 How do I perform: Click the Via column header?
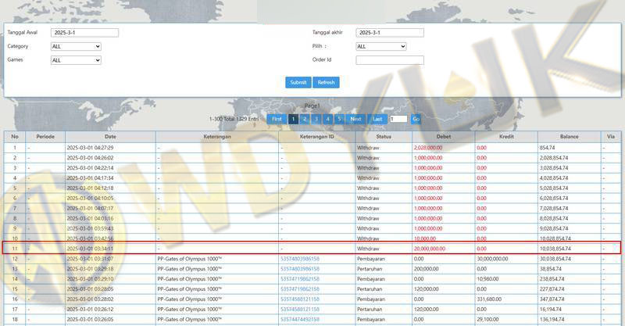(611, 137)
